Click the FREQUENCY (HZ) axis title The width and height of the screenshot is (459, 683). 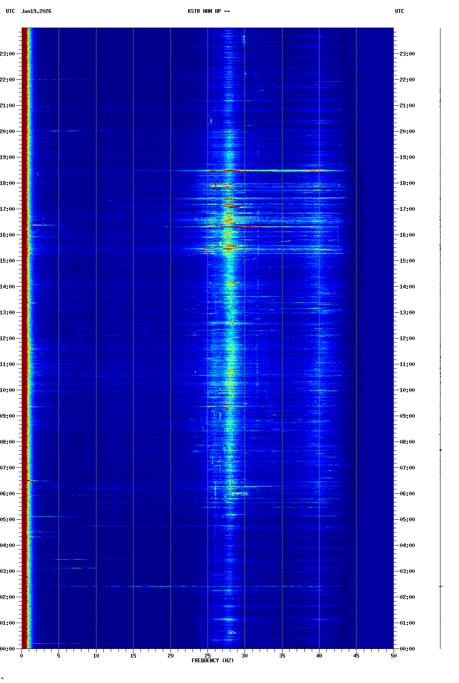point(212,661)
